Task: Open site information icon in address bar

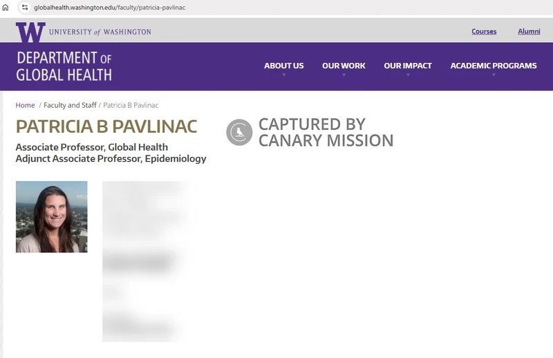Action: (x=25, y=8)
